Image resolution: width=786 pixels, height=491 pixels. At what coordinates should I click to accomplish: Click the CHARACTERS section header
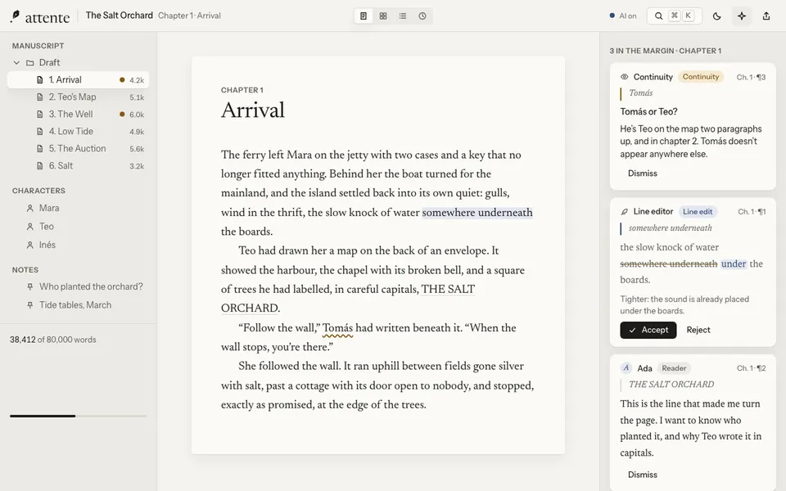(x=38, y=191)
